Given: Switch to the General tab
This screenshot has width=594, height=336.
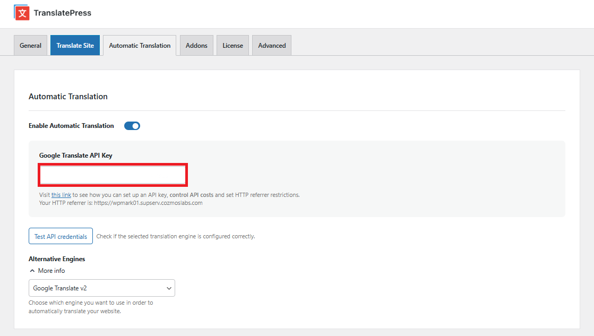Looking at the screenshot, I should pos(30,45).
